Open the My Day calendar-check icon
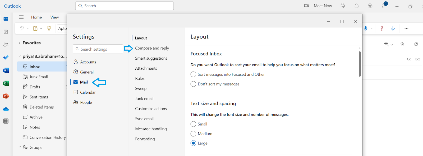The height and width of the screenshot is (156, 423). coord(343,6)
